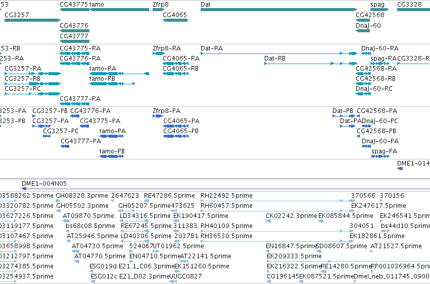Viewport: 430px width, 284px height.
Task: Click the CG3328 gene label
Action: [x=409, y=5]
